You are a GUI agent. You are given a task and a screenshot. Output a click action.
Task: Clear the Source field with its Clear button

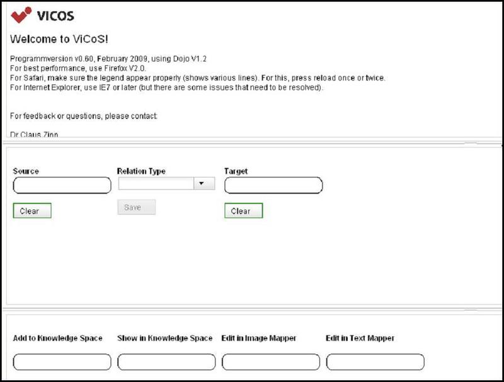tap(32, 211)
